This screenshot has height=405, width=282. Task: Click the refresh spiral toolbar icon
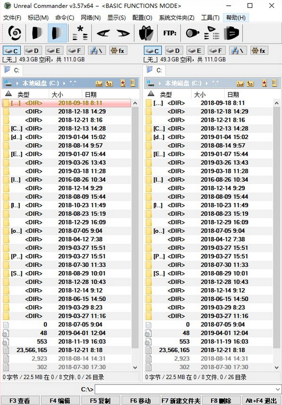point(15,33)
